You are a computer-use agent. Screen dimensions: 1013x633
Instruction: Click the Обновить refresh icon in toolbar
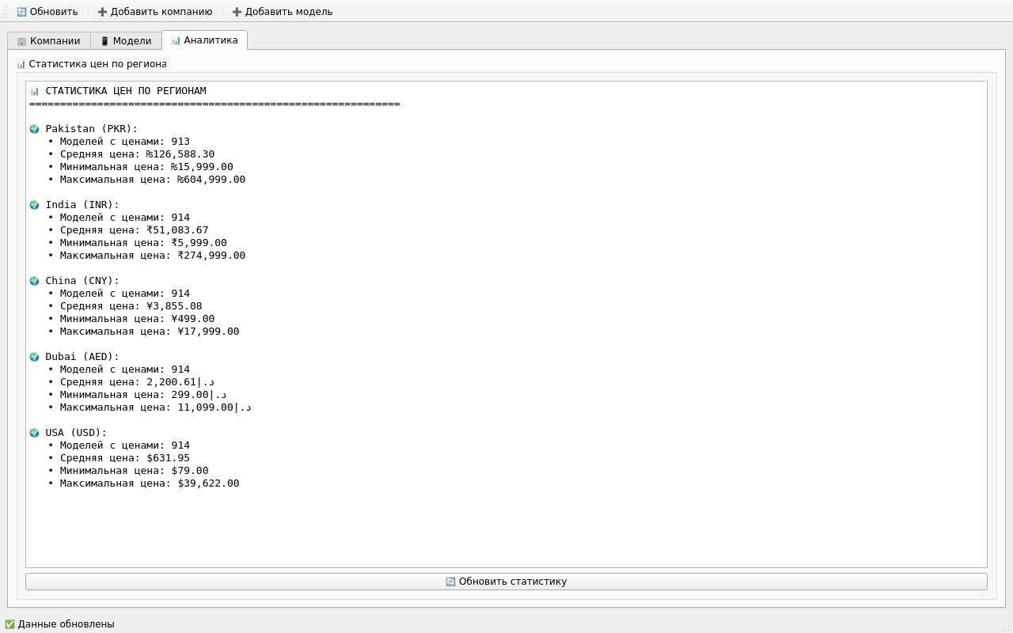21,12
